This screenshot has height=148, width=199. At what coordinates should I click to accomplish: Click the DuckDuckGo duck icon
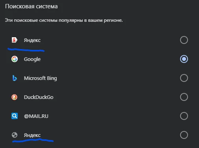click(x=15, y=97)
